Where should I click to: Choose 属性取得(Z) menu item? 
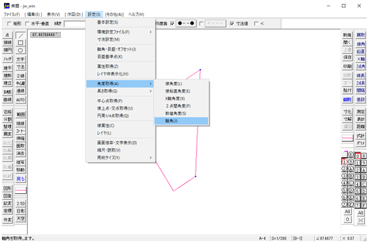[x=121, y=66]
